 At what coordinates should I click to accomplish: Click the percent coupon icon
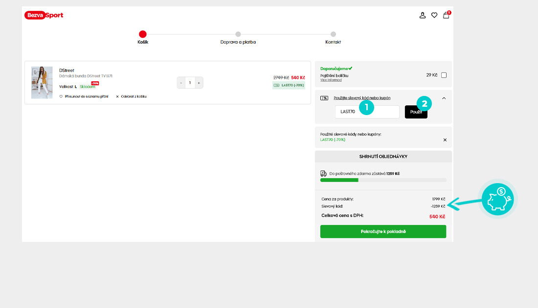click(324, 98)
